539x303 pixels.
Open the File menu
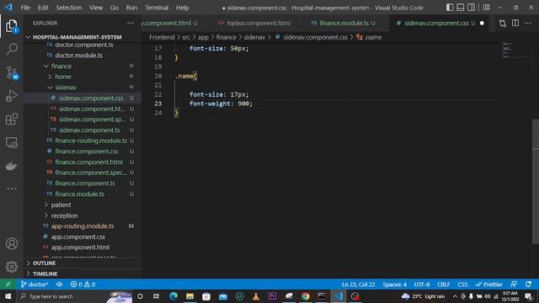[x=25, y=8]
